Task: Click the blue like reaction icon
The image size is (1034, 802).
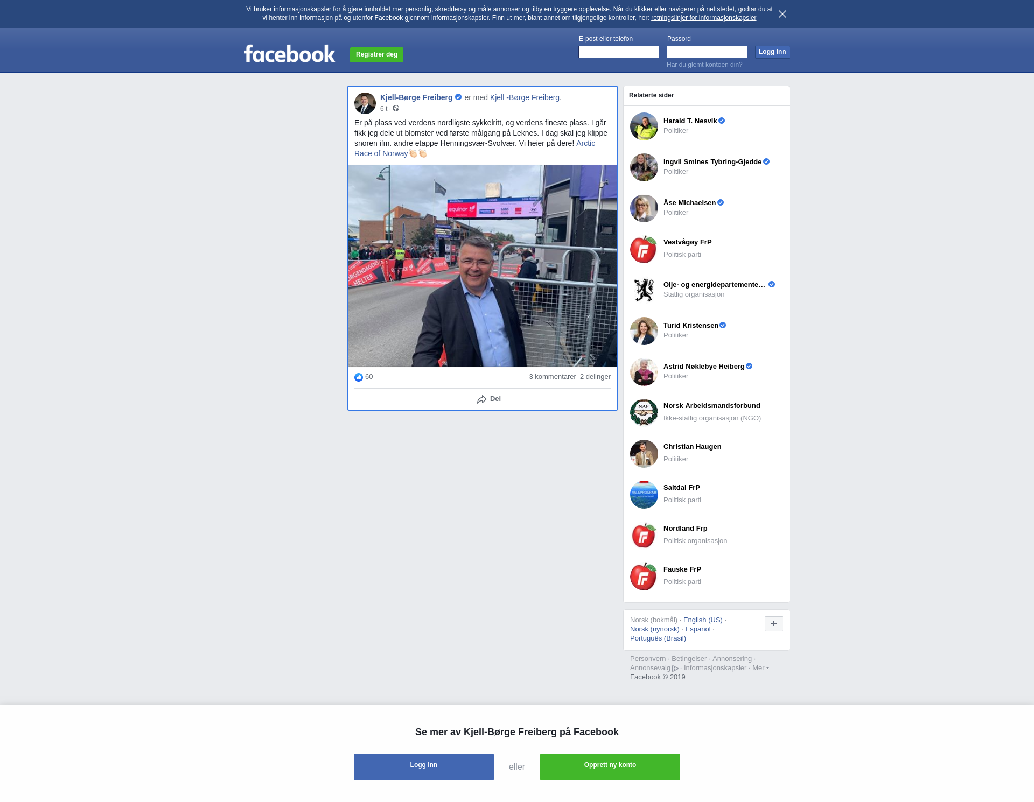Action: [x=359, y=377]
